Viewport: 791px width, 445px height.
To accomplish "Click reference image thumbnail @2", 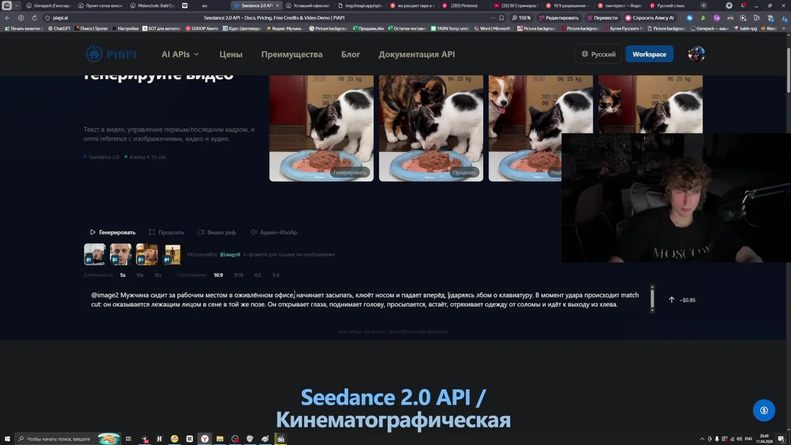I will tap(121, 254).
